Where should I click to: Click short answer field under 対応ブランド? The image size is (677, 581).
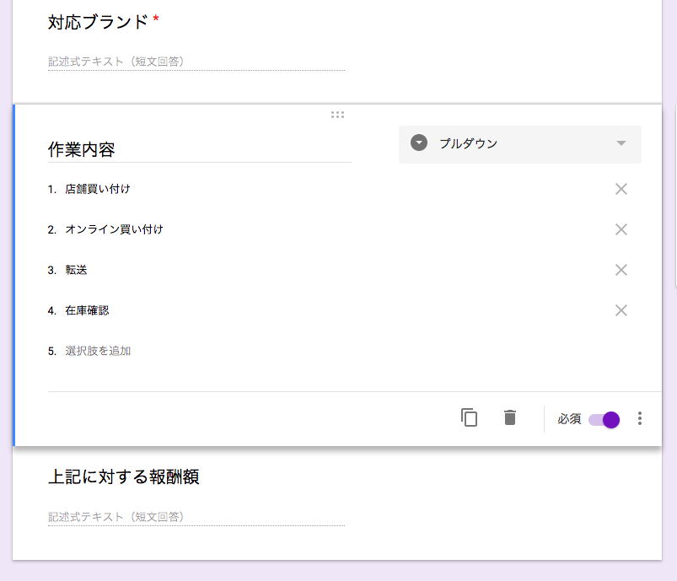pyautogui.click(x=196, y=62)
